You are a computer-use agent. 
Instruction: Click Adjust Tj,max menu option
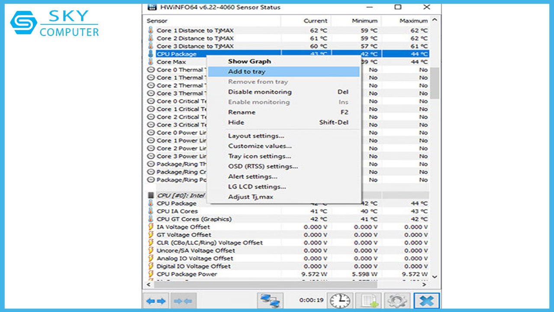pyautogui.click(x=251, y=197)
